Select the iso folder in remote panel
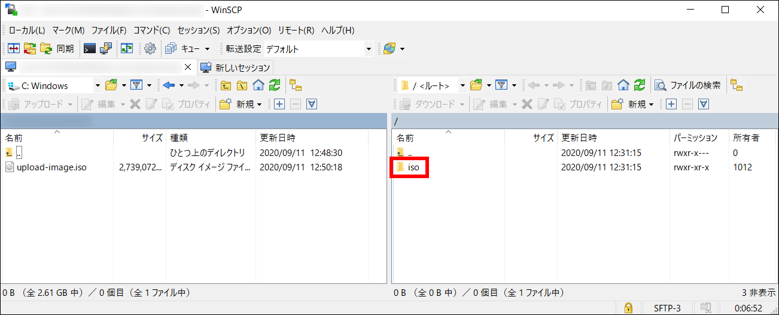 pos(413,167)
